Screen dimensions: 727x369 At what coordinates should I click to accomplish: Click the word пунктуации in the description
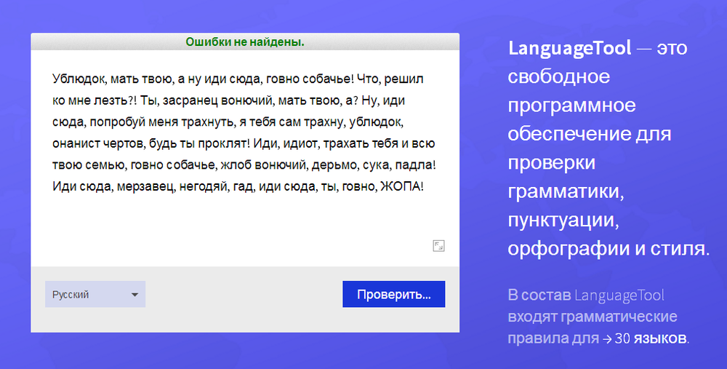click(x=563, y=219)
